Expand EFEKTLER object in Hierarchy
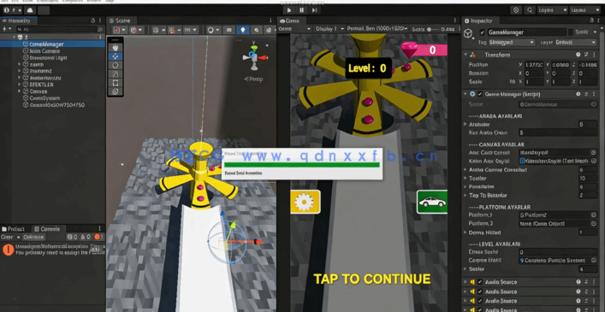The height and width of the screenshot is (312, 605). (x=20, y=85)
